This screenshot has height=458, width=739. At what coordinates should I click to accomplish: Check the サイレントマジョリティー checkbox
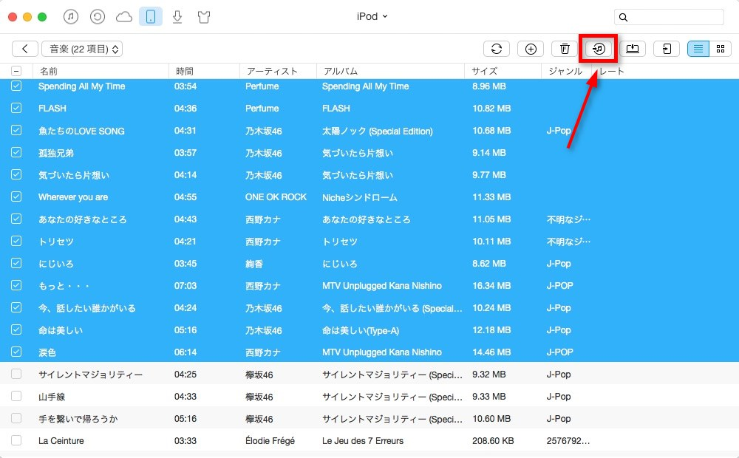(16, 374)
